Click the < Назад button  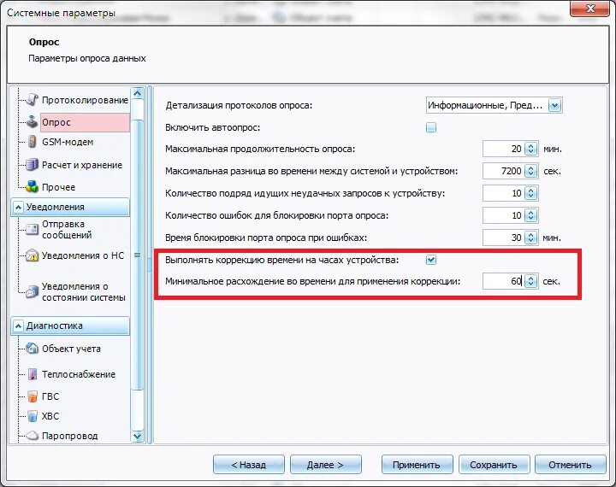tap(249, 465)
